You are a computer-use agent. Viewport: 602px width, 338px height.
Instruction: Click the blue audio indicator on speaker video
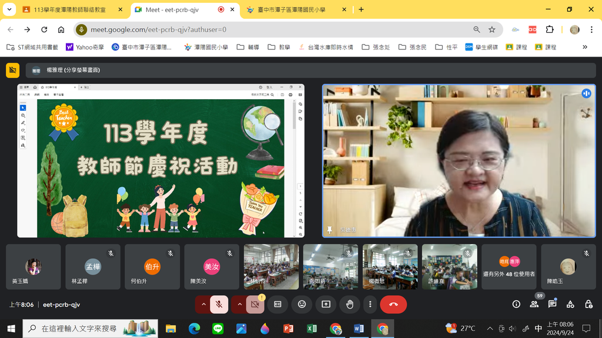tap(586, 93)
